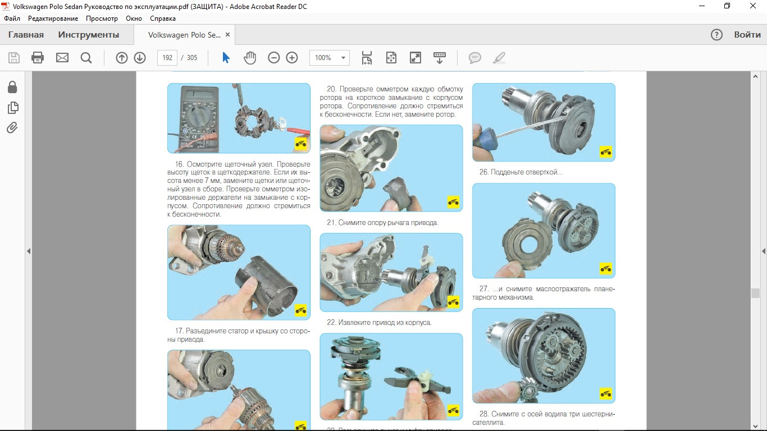Click the page number field 192
Image resolution: width=767 pixels, height=431 pixels.
(x=167, y=58)
